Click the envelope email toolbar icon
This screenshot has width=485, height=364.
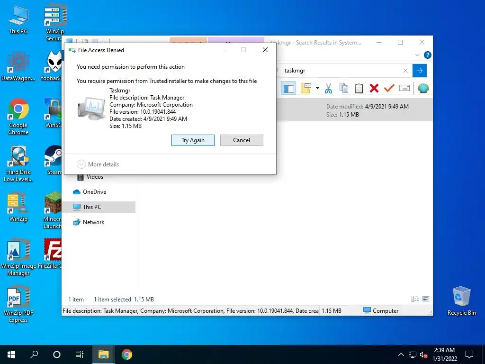[404, 89]
